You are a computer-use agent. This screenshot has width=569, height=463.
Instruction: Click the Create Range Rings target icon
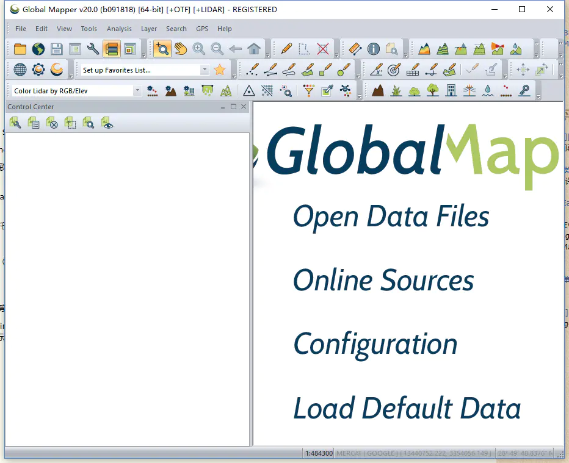(x=394, y=70)
